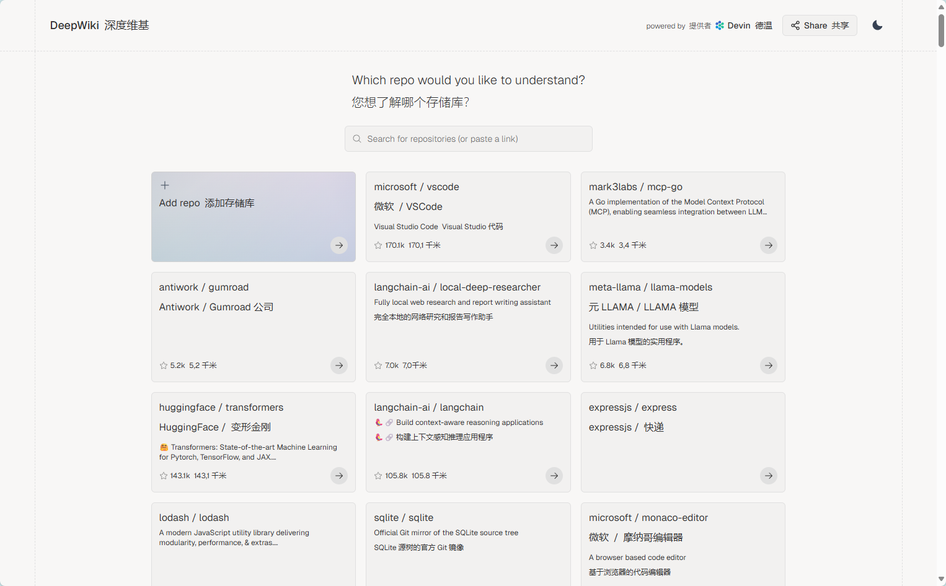
Task: Click the 5.2k star count
Action: pyautogui.click(x=178, y=365)
